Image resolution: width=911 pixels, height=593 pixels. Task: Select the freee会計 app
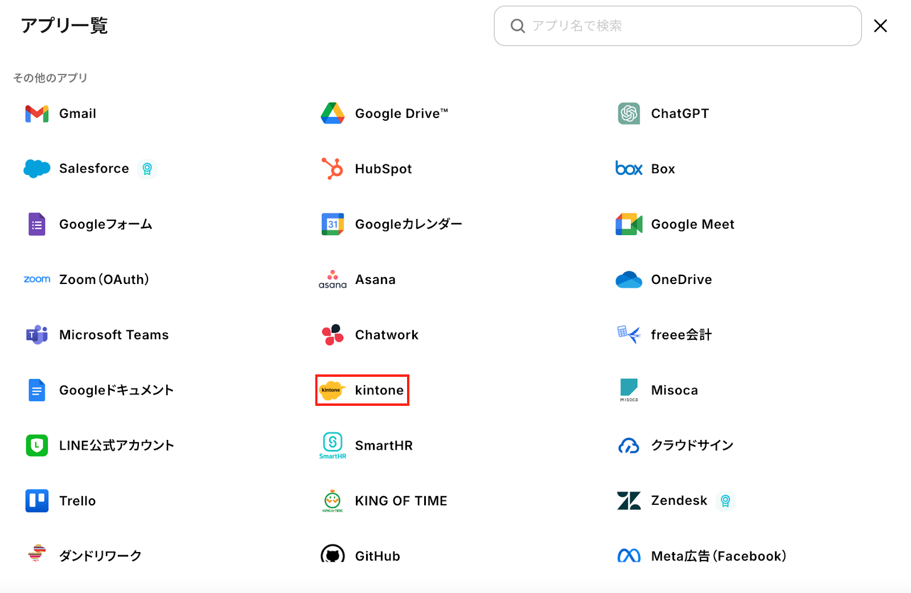[681, 335]
